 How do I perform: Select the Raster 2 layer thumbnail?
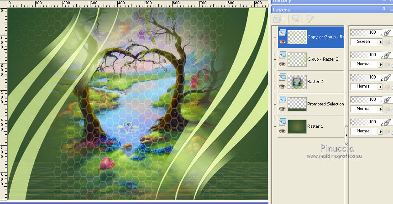click(x=297, y=82)
